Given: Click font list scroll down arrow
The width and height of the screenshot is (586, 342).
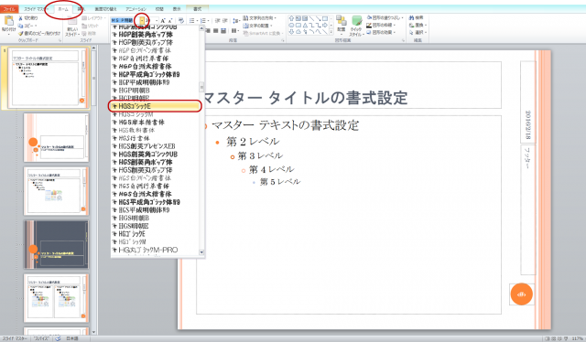Looking at the screenshot, I should [x=201, y=252].
